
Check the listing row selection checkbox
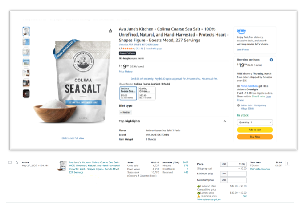pyautogui.click(x=10, y=162)
